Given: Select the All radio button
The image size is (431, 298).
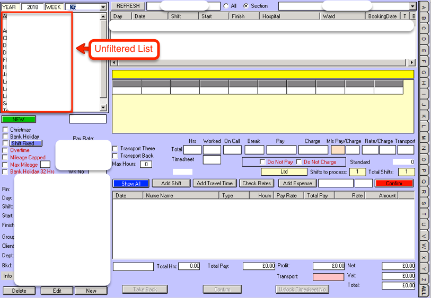Looking at the screenshot, I should click(226, 6).
